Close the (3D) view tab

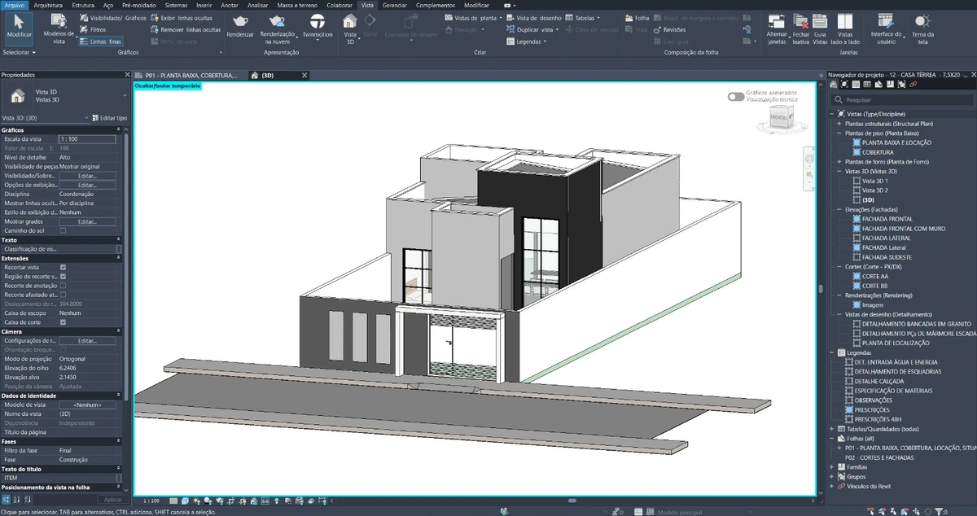(304, 75)
